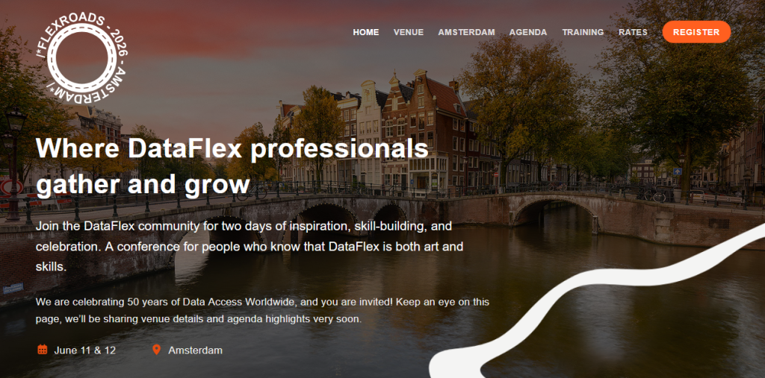Click the circular FlexRoads 2026 Amsterdam logo
The image size is (765, 378).
81,58
